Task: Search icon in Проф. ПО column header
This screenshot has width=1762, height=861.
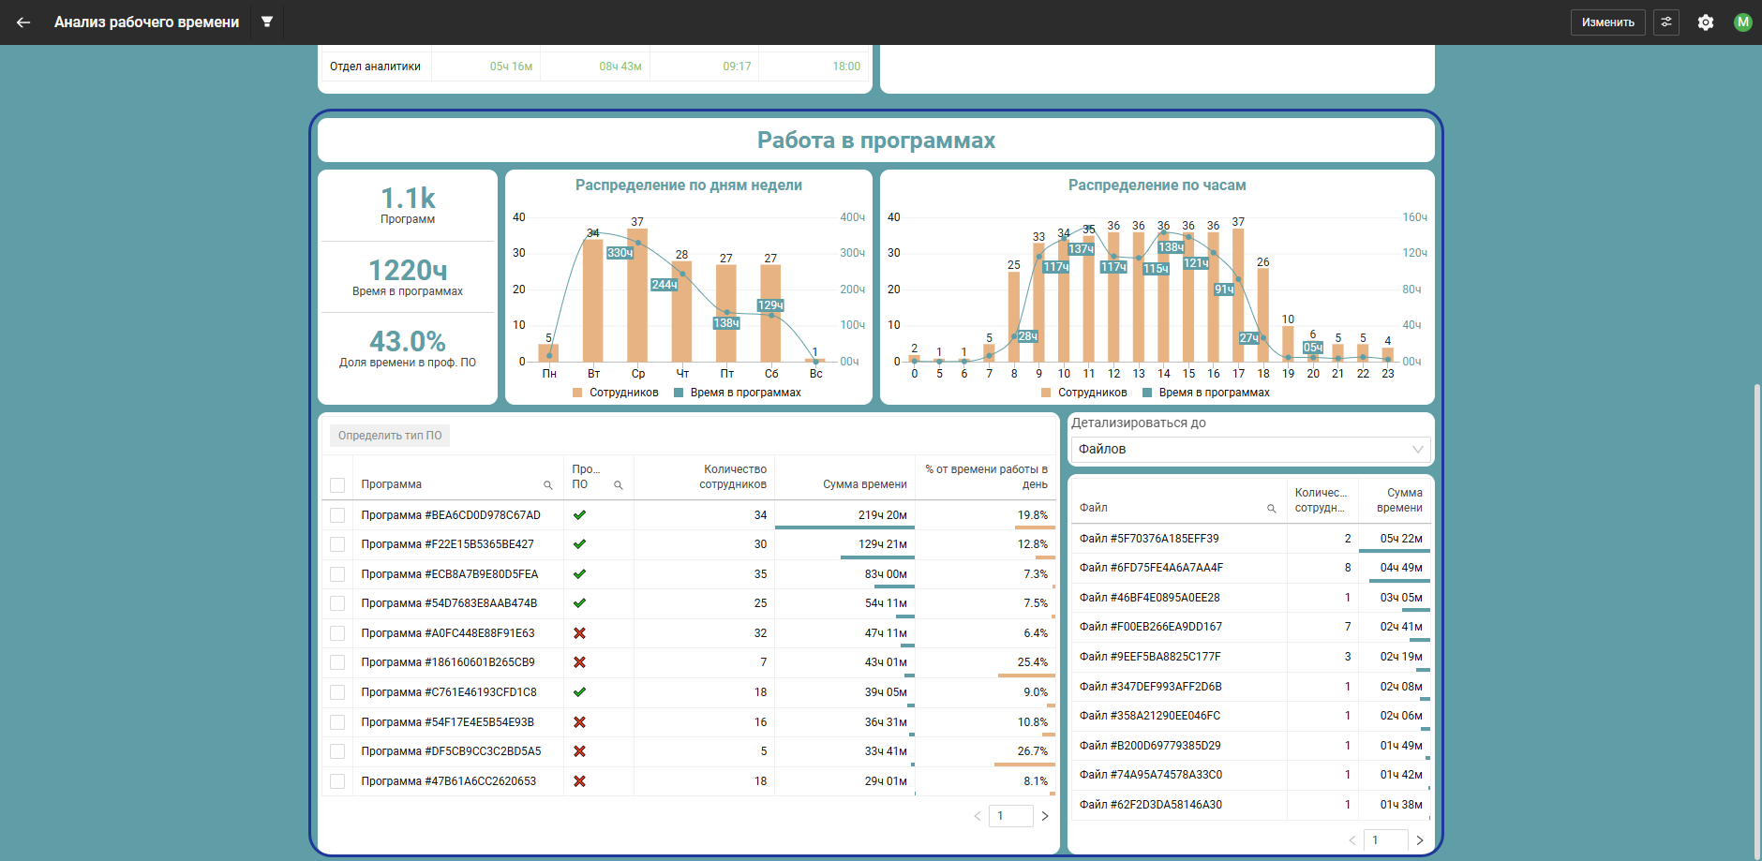Action: 619,485
